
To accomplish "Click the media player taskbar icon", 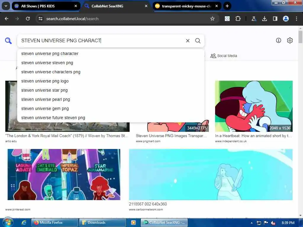I will pos(133,223).
